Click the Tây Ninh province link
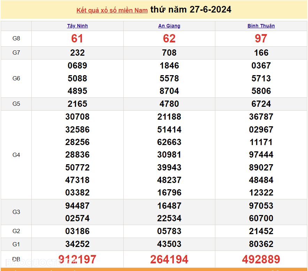Viewport: 308px width, 271px height. click(77, 26)
